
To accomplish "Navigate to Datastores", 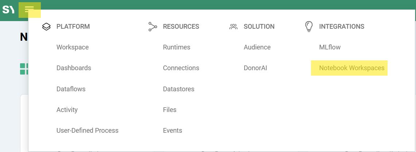I will pyautogui.click(x=179, y=89).
